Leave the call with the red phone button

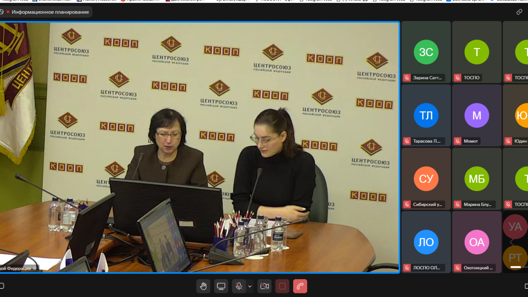(300, 286)
